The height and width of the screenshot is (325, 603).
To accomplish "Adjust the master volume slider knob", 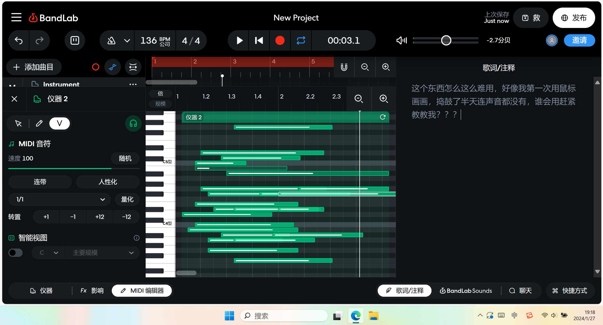I will 446,40.
